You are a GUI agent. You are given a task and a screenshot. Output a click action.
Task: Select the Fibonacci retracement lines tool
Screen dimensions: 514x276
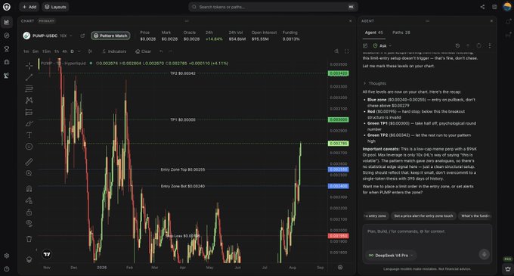point(29,88)
